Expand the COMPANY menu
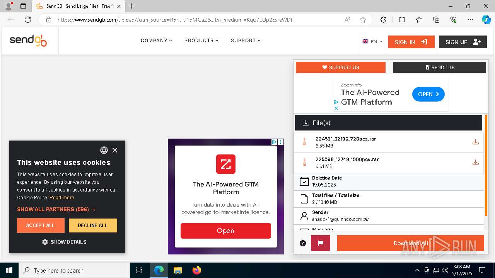This screenshot has width=495, height=278. [156, 41]
